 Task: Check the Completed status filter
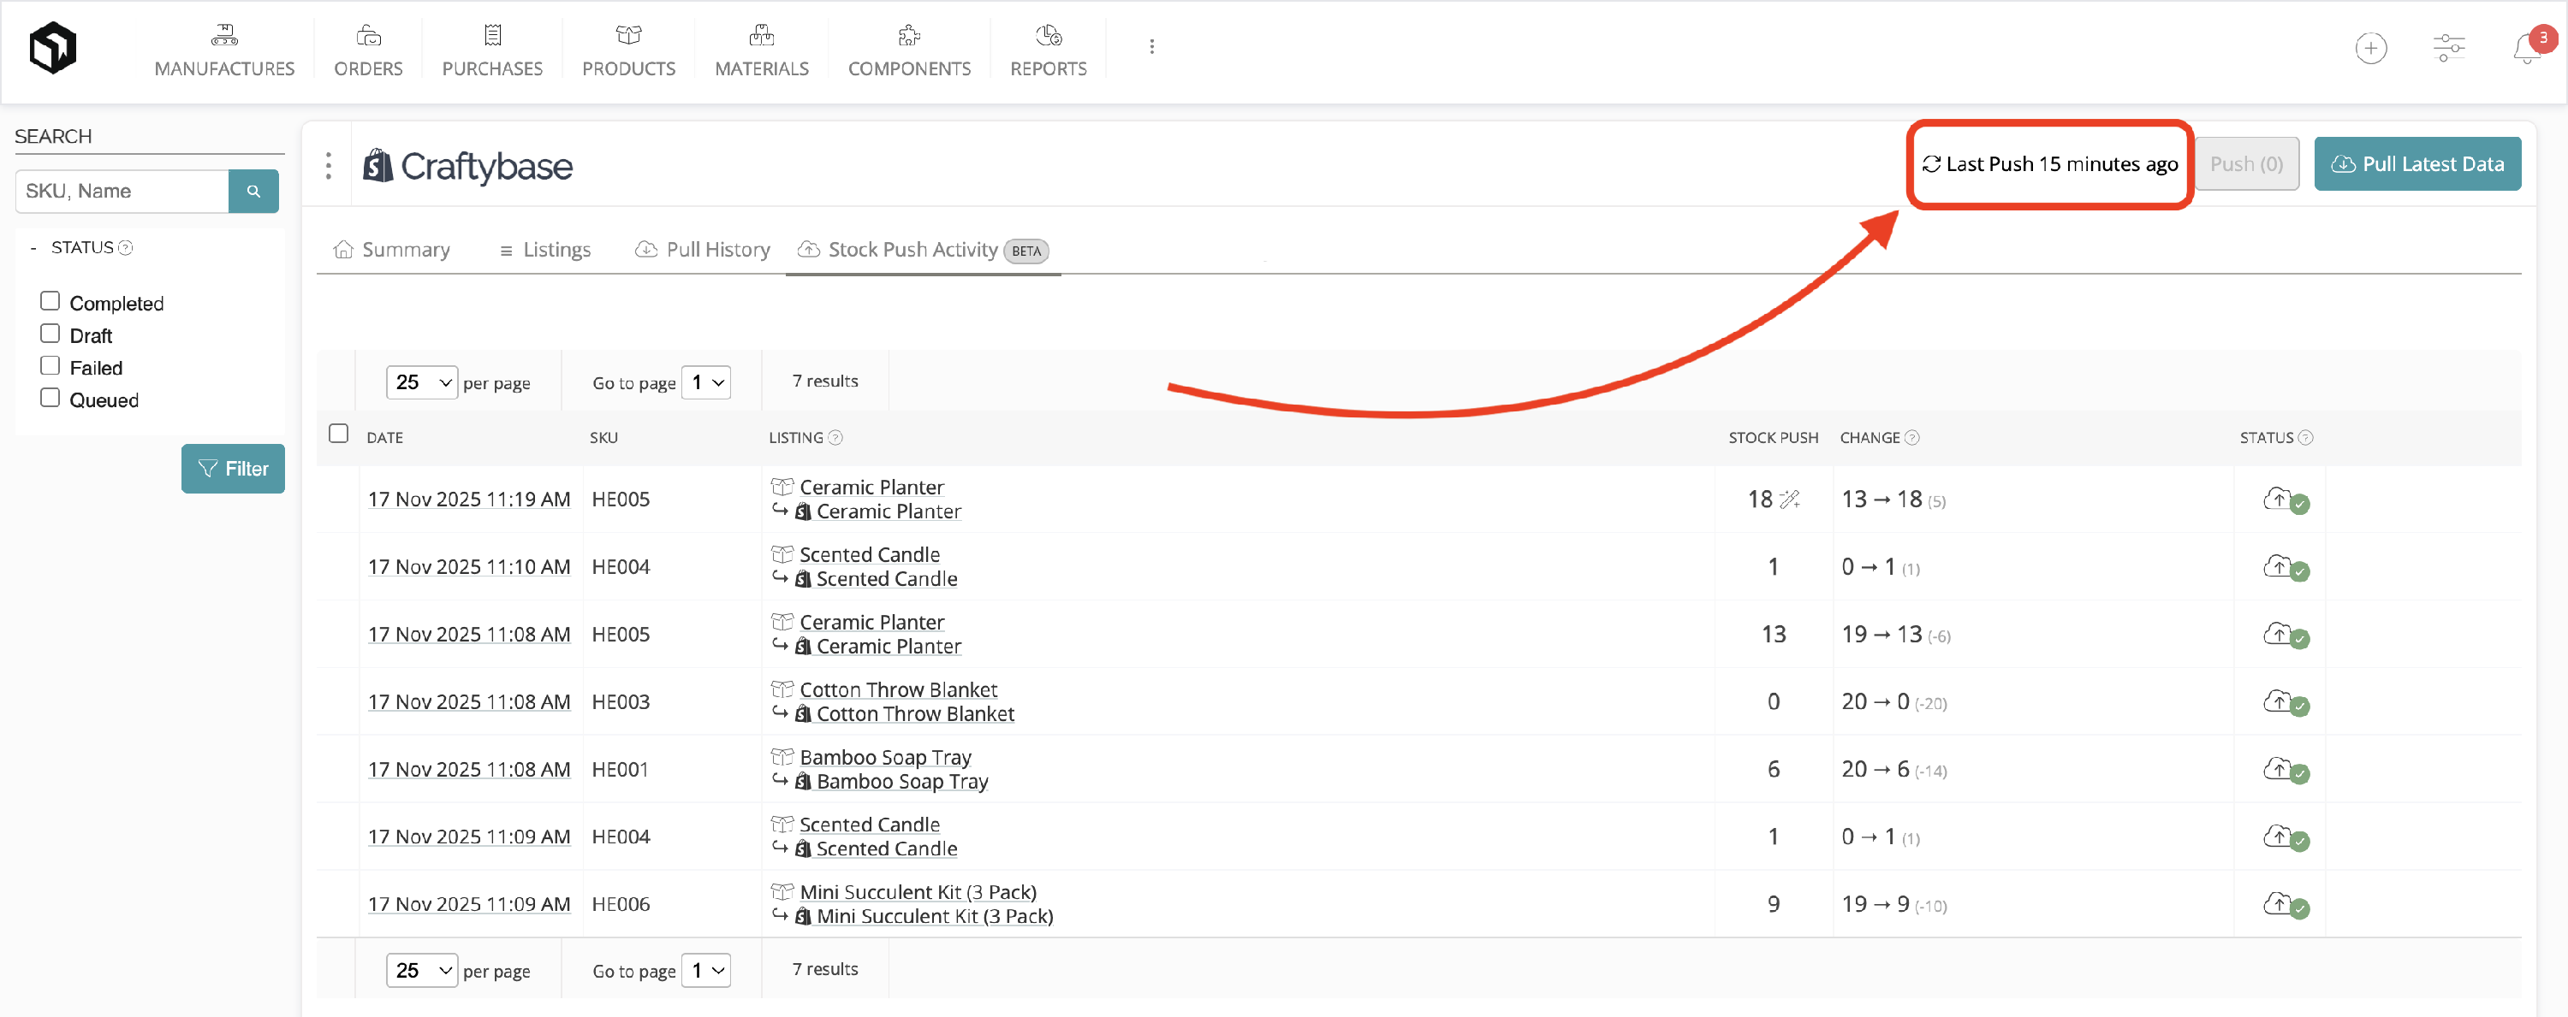(x=50, y=301)
